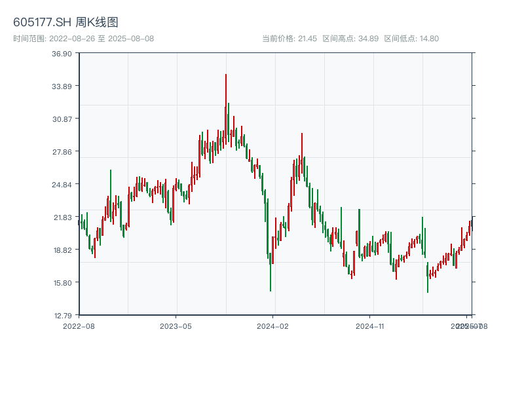Select the 时间范围 date range text

click(84, 39)
